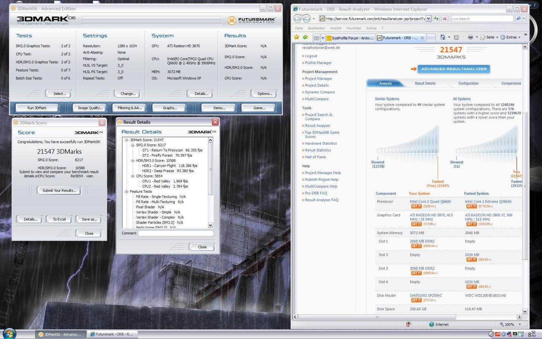
Task: Collapse the SM2.0 Score tree node
Action: click(x=132, y=145)
